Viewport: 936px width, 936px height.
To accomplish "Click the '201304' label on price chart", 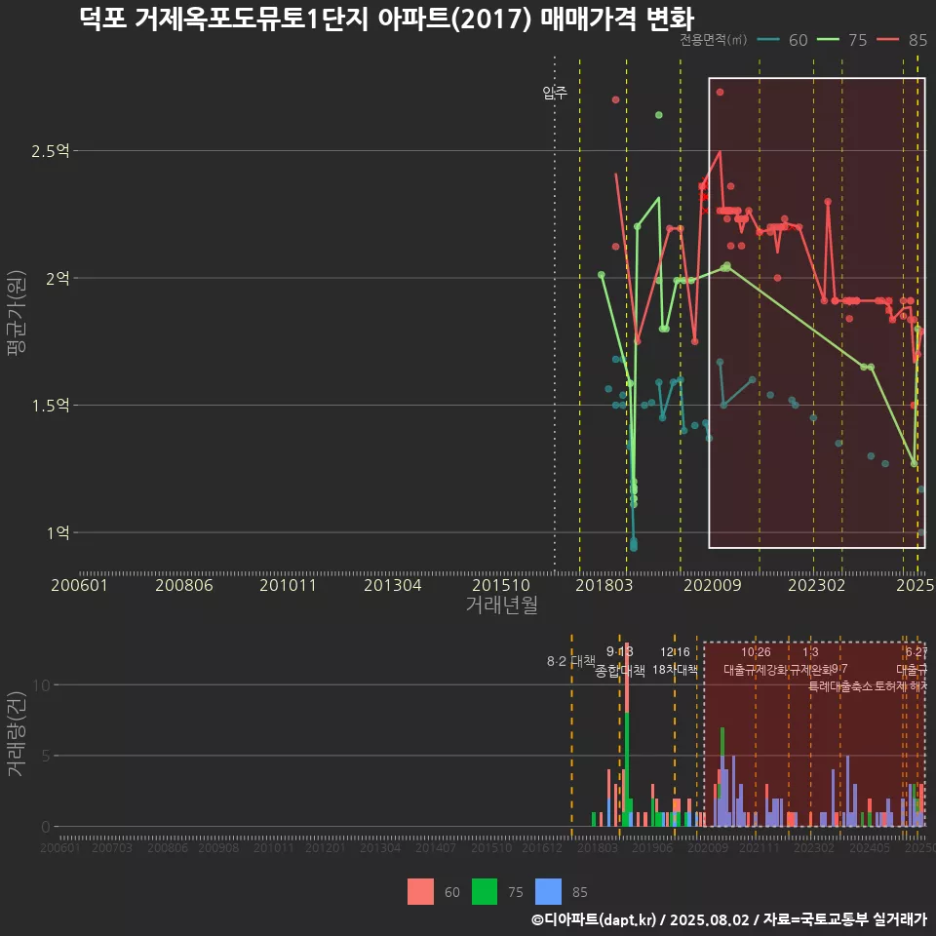I will coord(393,585).
